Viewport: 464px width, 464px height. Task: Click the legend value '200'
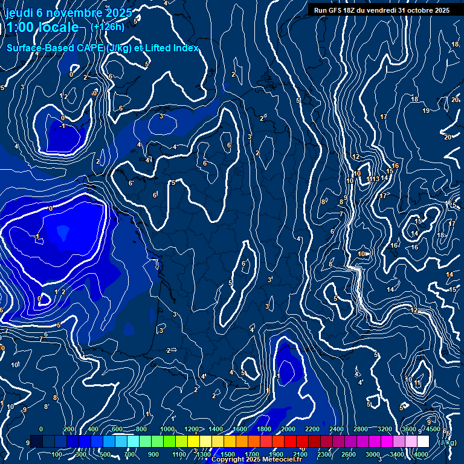pyautogui.click(x=69, y=429)
